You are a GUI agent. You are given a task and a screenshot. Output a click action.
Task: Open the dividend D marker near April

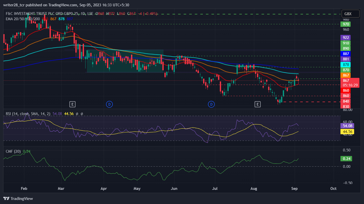tap(109, 104)
